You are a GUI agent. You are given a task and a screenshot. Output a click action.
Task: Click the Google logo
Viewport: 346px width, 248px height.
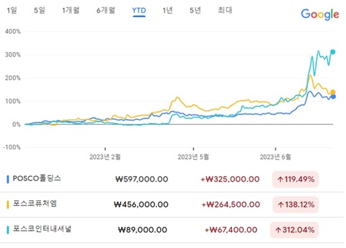(320, 15)
